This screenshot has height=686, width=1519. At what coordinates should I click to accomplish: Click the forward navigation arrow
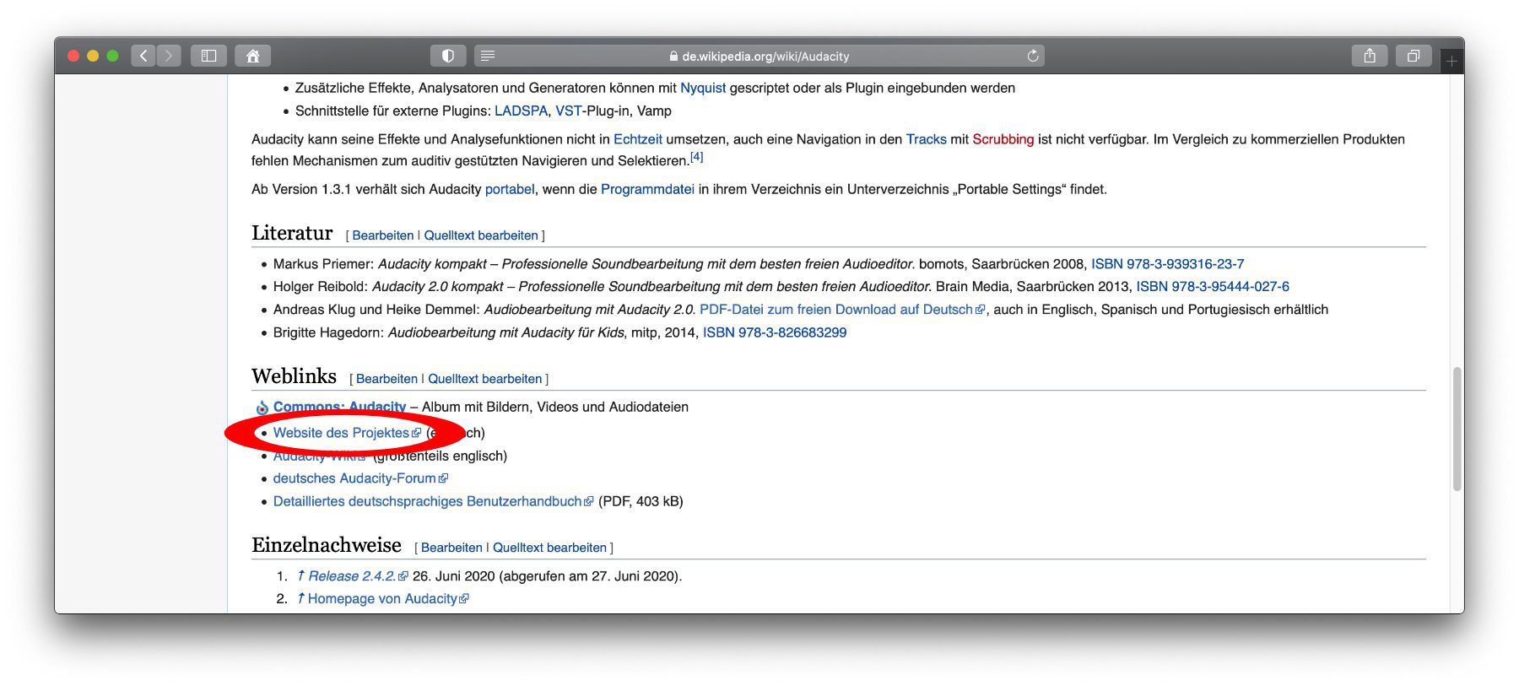169,56
